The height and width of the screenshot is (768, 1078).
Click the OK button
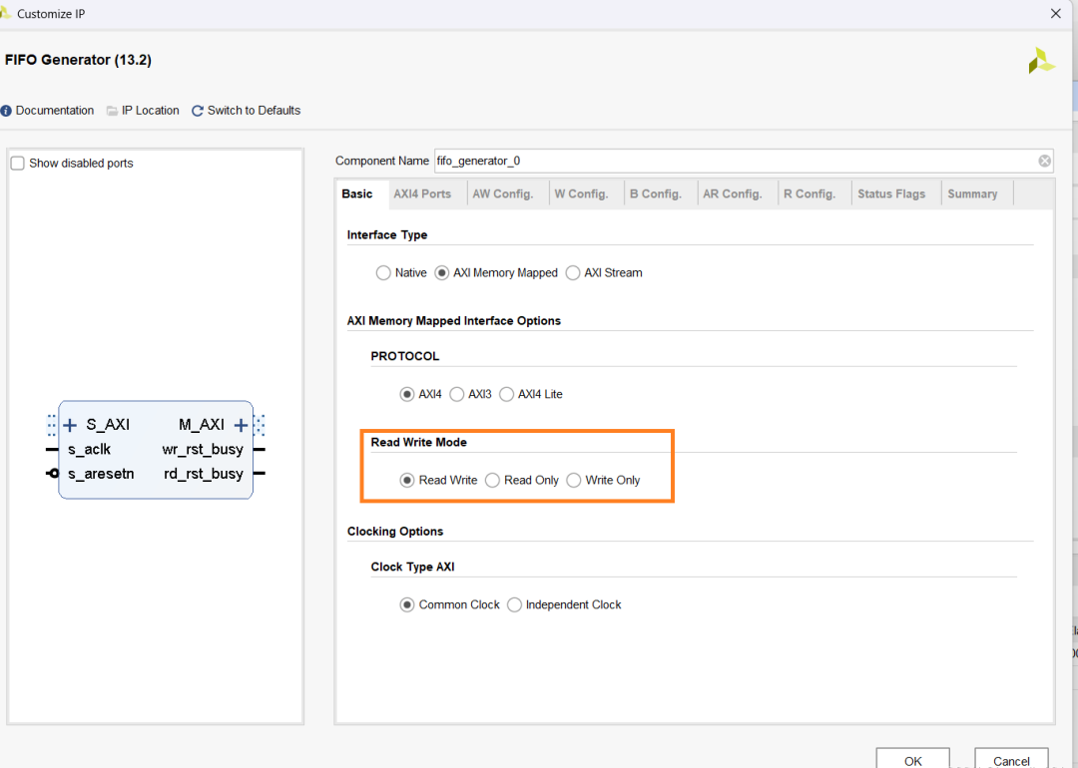click(912, 760)
